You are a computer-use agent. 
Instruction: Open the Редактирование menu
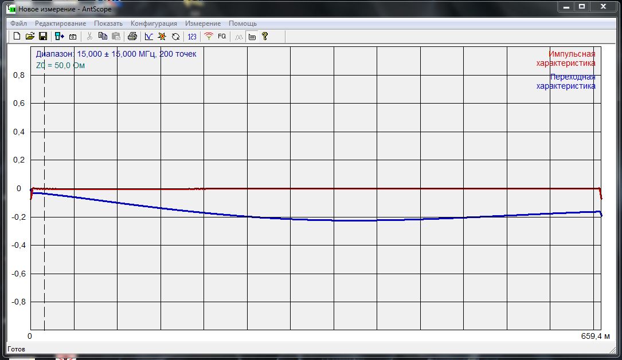(x=60, y=23)
